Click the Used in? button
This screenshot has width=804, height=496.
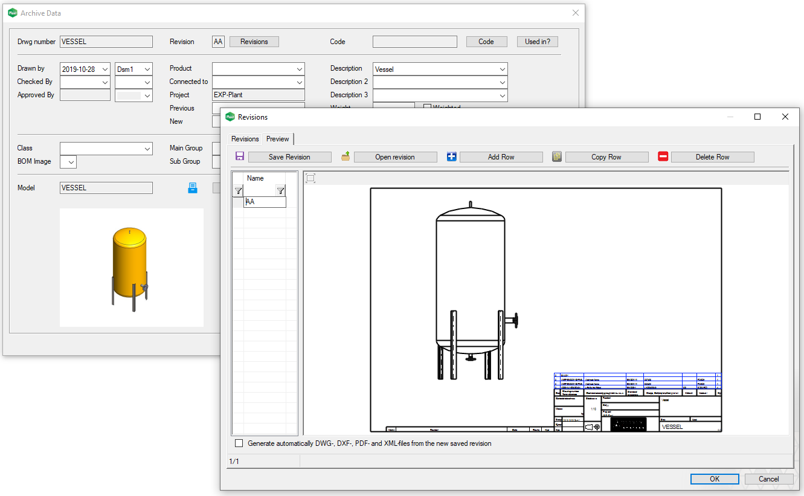pos(537,42)
